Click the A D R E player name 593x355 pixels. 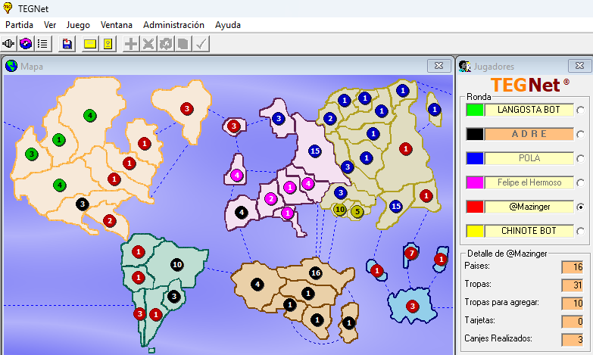coord(529,134)
